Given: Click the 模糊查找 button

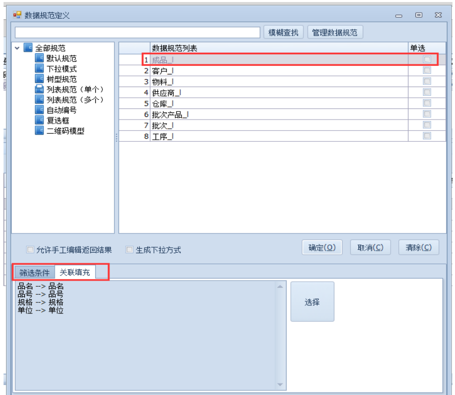Looking at the screenshot, I should pos(283,32).
